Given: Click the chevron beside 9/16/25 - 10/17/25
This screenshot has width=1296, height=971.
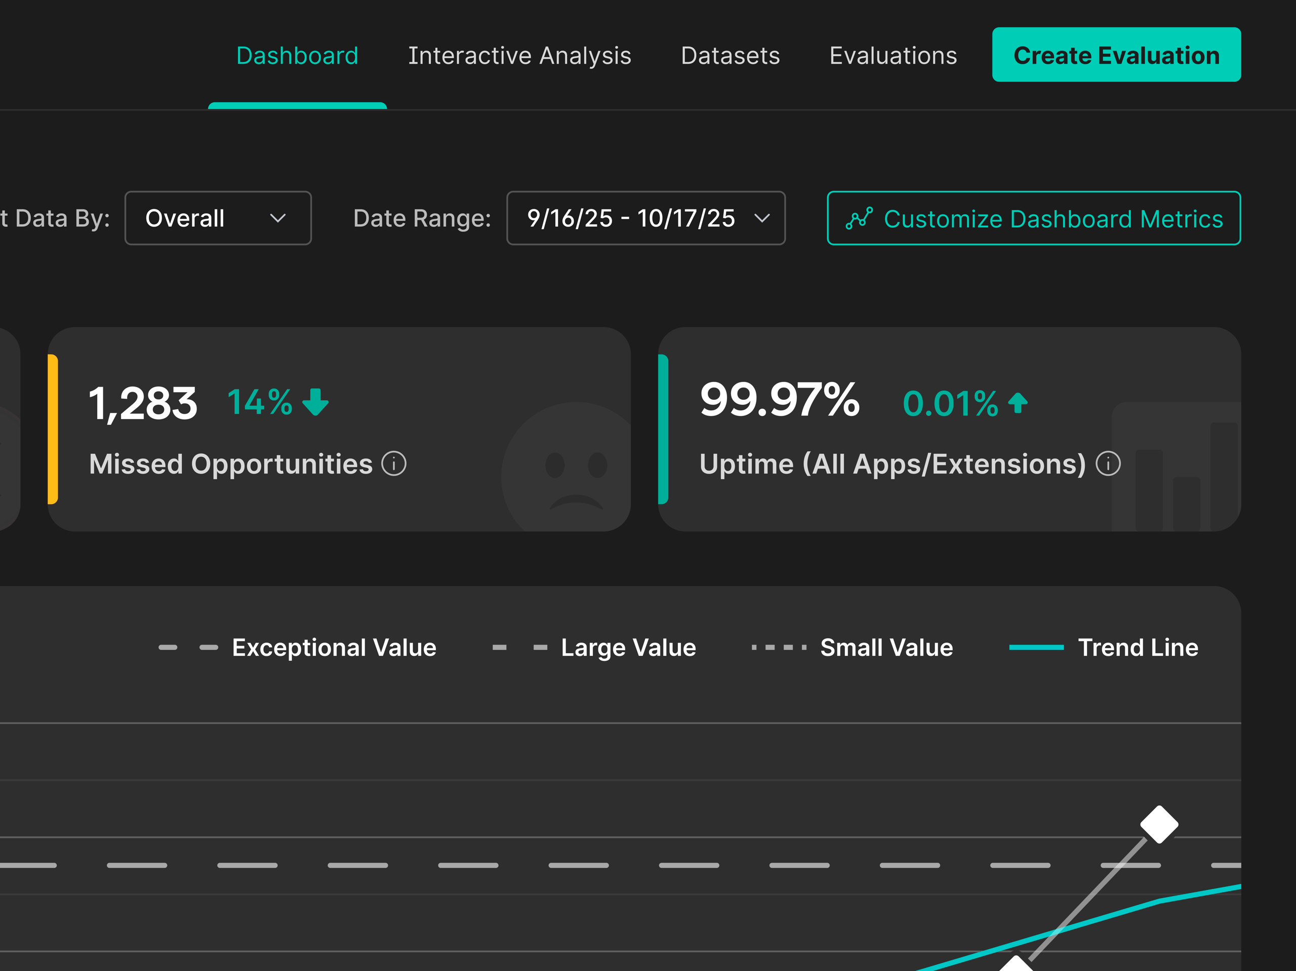Looking at the screenshot, I should tap(762, 219).
